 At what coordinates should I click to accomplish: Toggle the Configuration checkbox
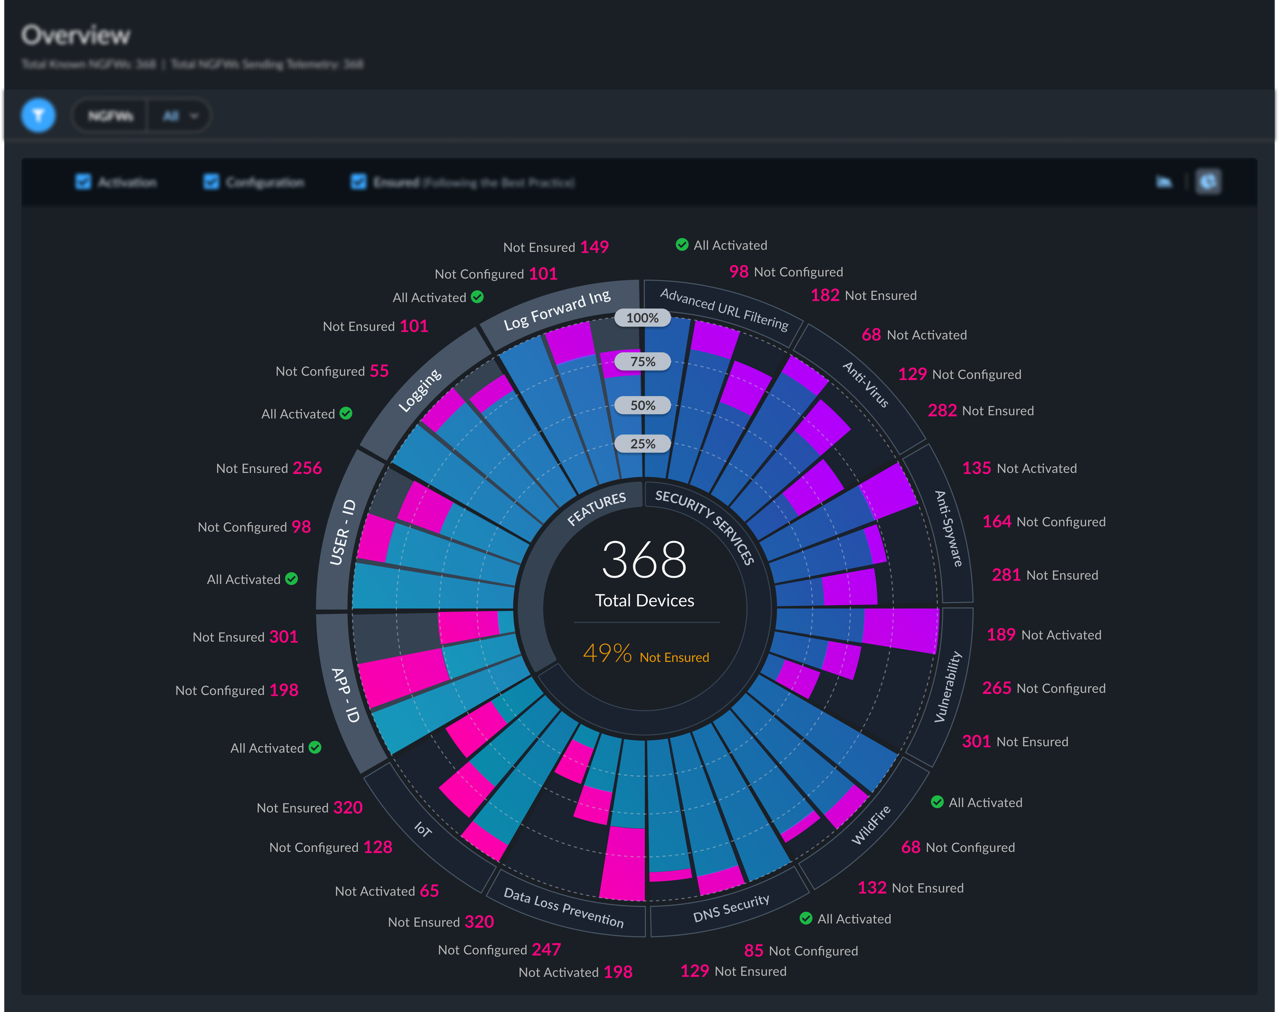pyautogui.click(x=211, y=182)
